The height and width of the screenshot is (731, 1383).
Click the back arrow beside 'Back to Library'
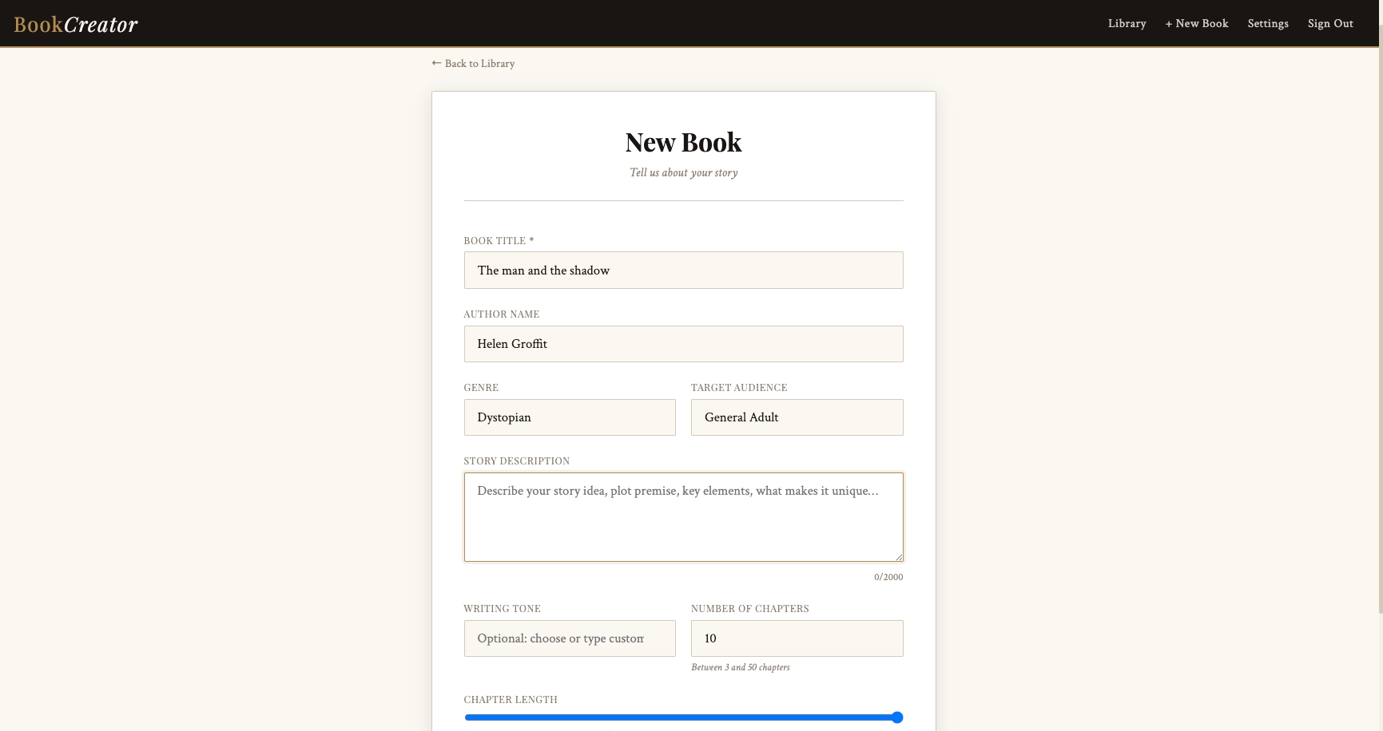pos(435,62)
